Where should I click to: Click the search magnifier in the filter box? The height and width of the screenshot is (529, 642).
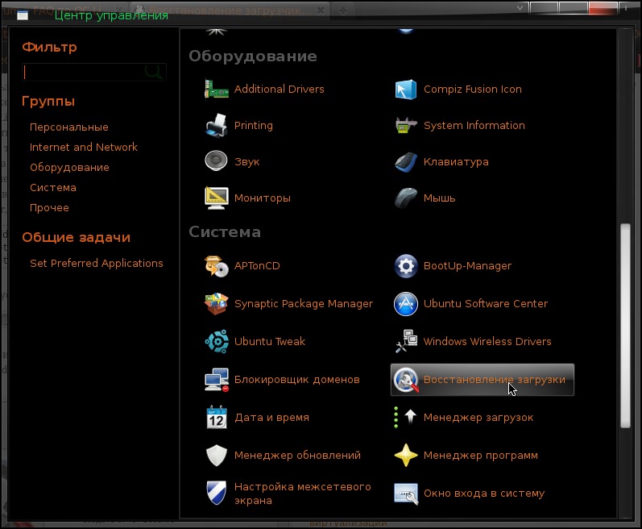(154, 72)
